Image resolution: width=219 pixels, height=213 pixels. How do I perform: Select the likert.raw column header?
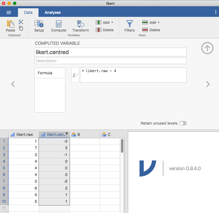pyautogui.click(x=24, y=135)
